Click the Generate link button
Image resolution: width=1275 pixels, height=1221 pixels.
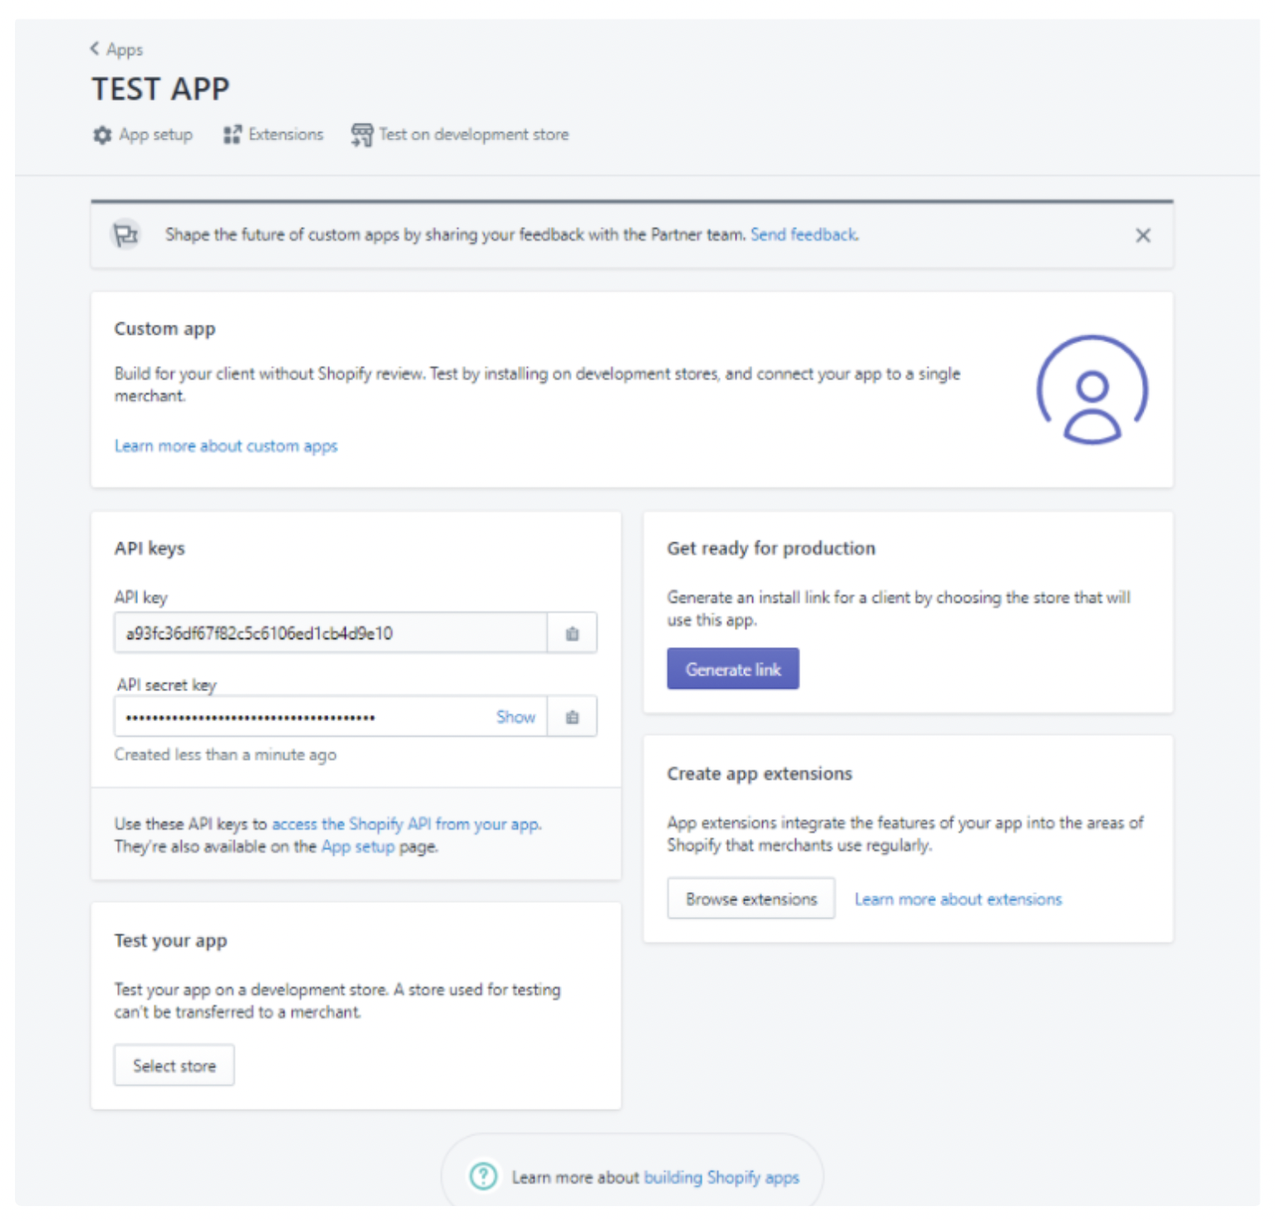coord(732,669)
